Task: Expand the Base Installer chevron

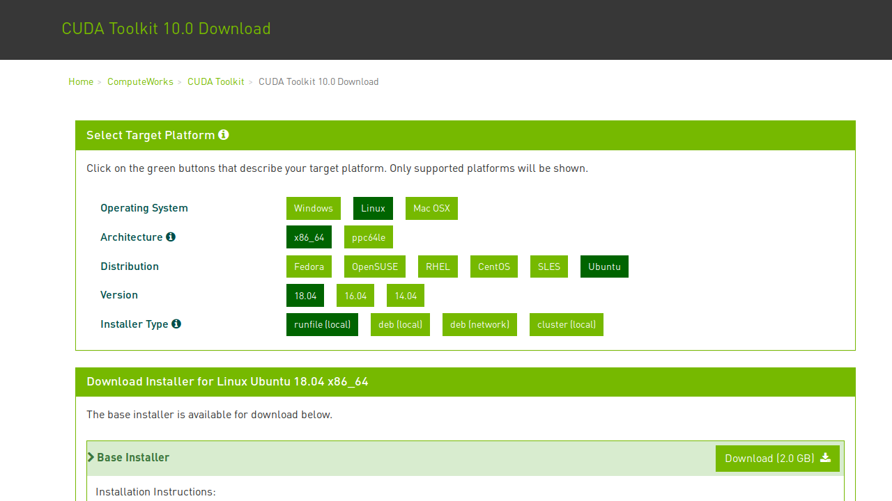Action: tap(91, 457)
